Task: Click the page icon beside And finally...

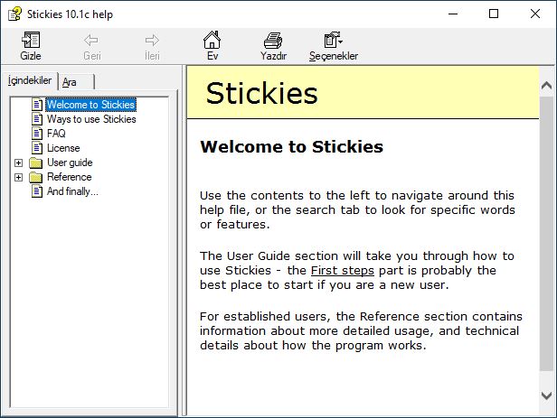Action: tap(37, 191)
